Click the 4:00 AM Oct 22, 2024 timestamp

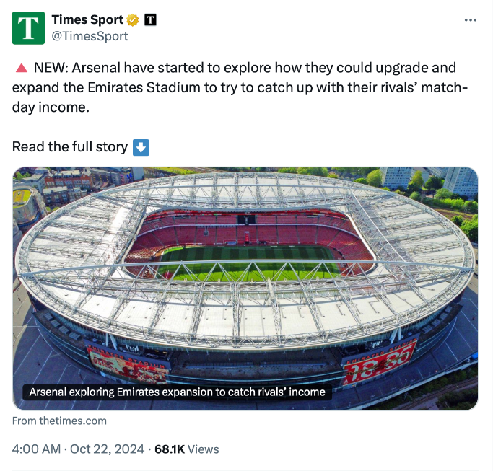[x=77, y=449]
